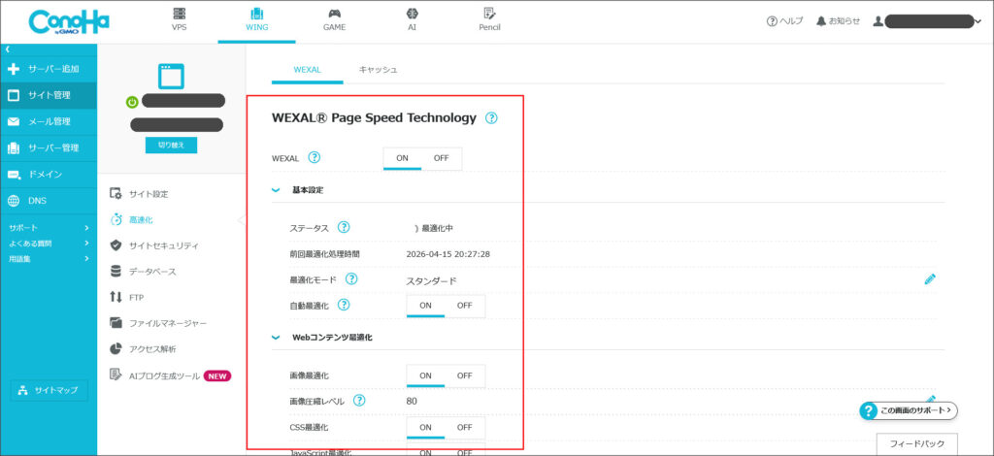This screenshot has width=994, height=456.
Task: Click the 最適化中 status text
Action: [x=438, y=229]
